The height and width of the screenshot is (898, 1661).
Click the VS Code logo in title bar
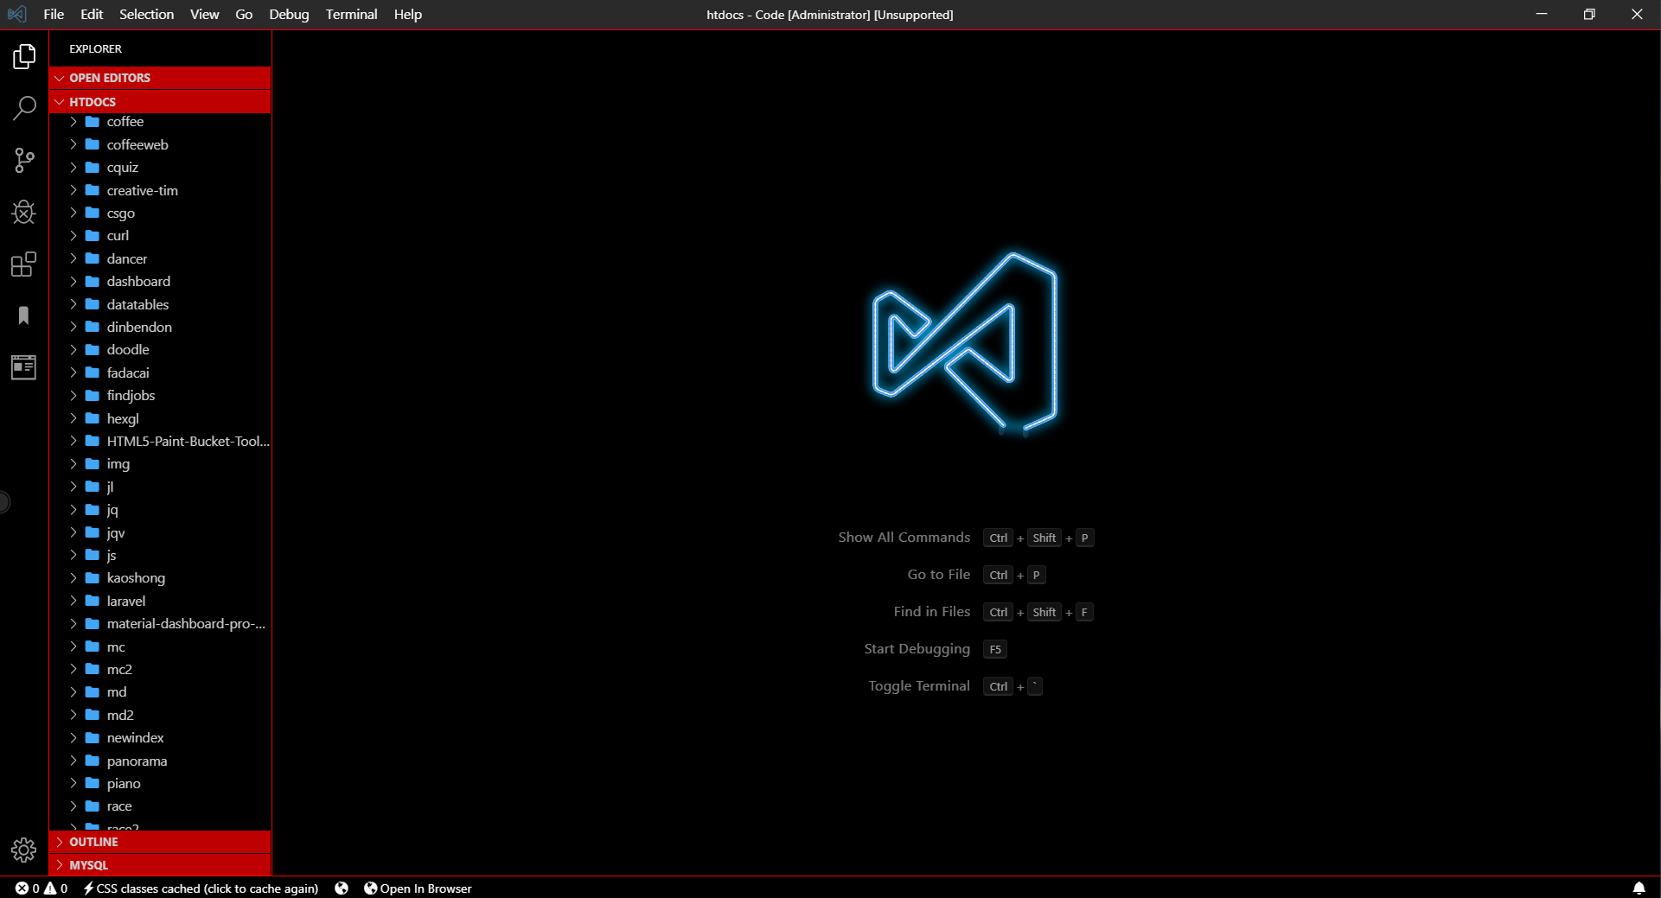tap(16, 15)
